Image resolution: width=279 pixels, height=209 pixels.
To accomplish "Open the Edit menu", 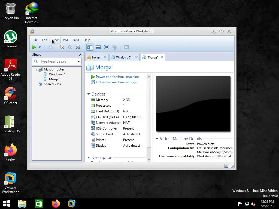I will click(45, 40).
